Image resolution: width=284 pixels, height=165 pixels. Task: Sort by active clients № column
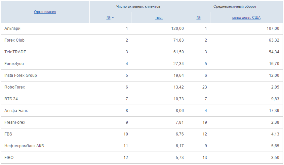(108, 17)
